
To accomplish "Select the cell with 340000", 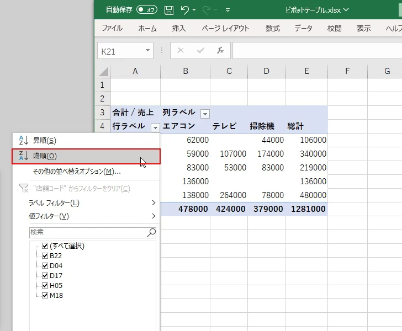I will coord(306,154).
